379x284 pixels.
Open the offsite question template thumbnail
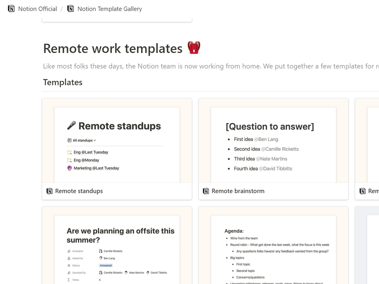(x=117, y=245)
